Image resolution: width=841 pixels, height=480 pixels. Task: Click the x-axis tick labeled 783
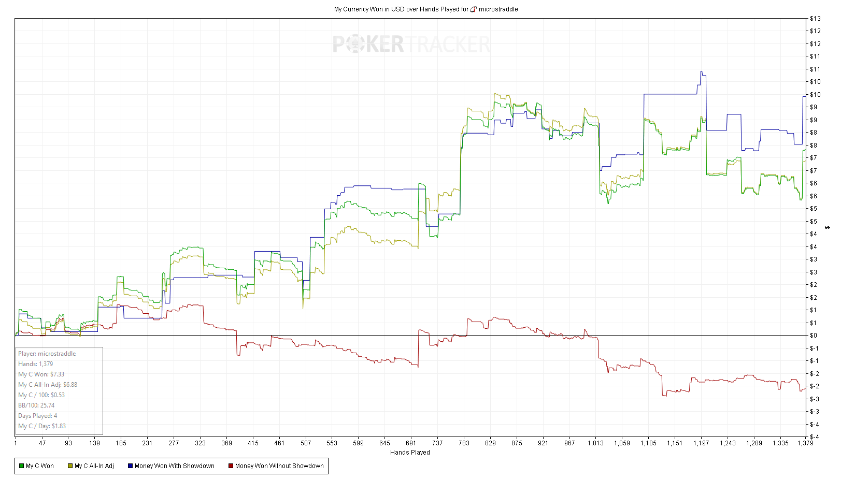click(x=464, y=443)
